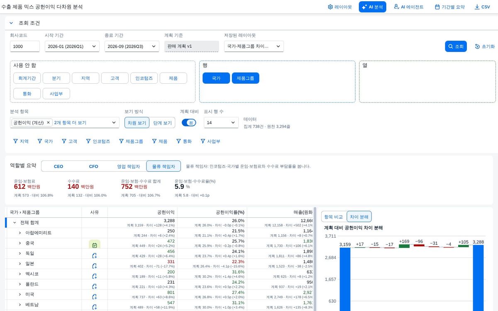Switch to the CFO role summary

pos(93,166)
